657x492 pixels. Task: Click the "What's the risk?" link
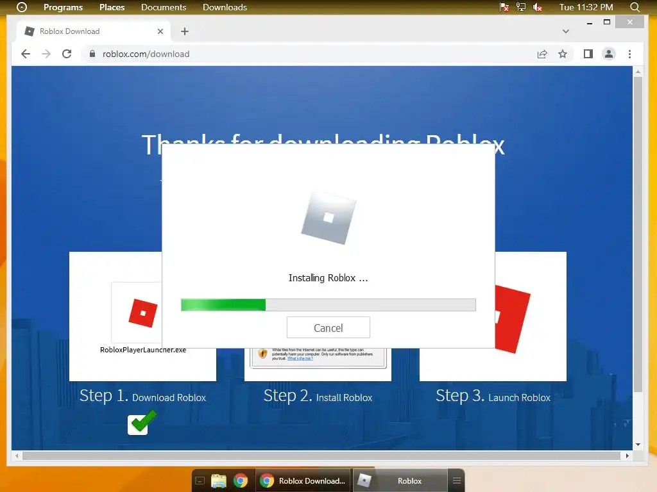pyautogui.click(x=300, y=359)
